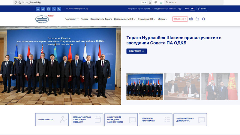Viewport: 240px width, 135px height.
Task: Select the Kyrgyz flag meeting thumbnail
Action: 219,86
